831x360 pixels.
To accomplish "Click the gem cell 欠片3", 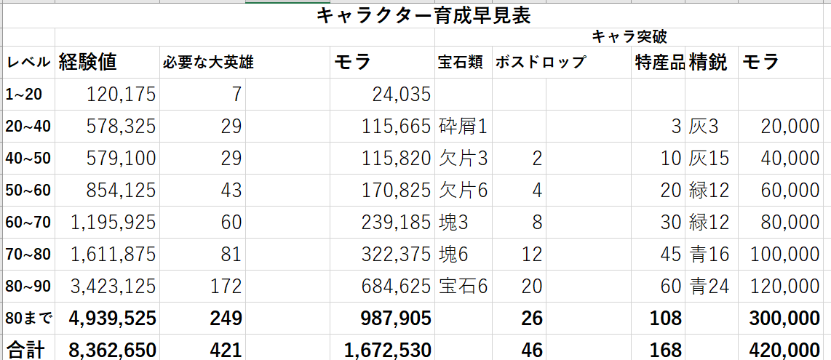I will click(x=464, y=159).
